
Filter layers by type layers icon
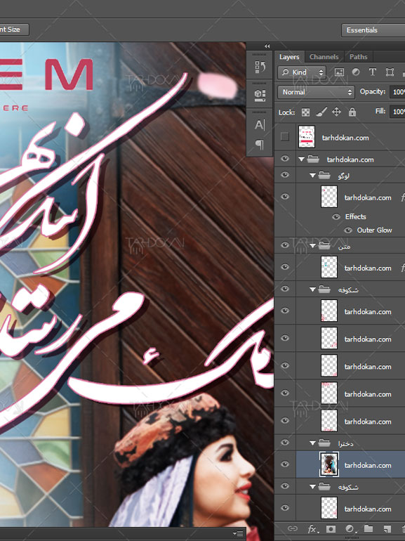point(372,72)
